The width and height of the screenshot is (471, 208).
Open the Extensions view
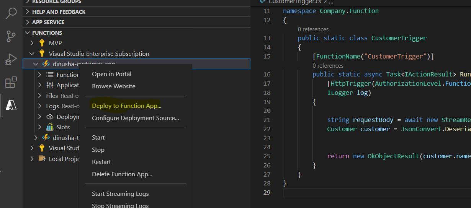[x=11, y=82]
